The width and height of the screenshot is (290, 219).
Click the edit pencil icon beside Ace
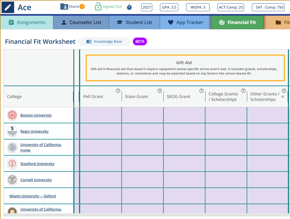click(x=8, y=7)
